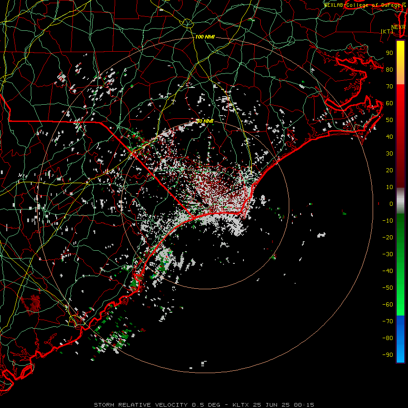Viewport: 408px width, 408px height.
Task: Pick the bright red segment of the color bar
Action: pyautogui.click(x=400, y=96)
